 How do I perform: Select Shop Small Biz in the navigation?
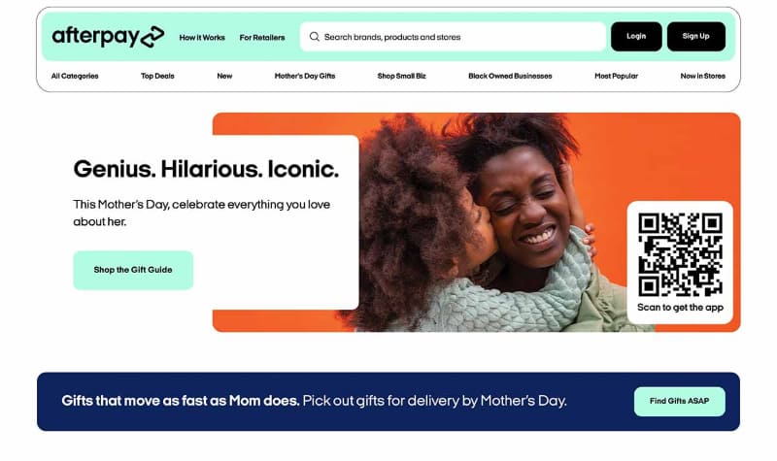click(x=402, y=77)
